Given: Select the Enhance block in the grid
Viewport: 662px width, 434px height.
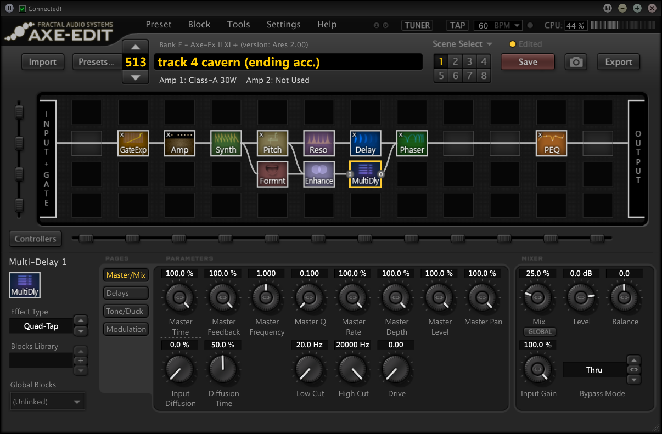Looking at the screenshot, I should coord(319,174).
